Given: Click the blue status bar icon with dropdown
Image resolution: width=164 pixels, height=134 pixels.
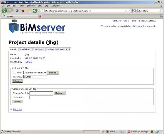Looking at the screenshot, I should click(122, 131).
